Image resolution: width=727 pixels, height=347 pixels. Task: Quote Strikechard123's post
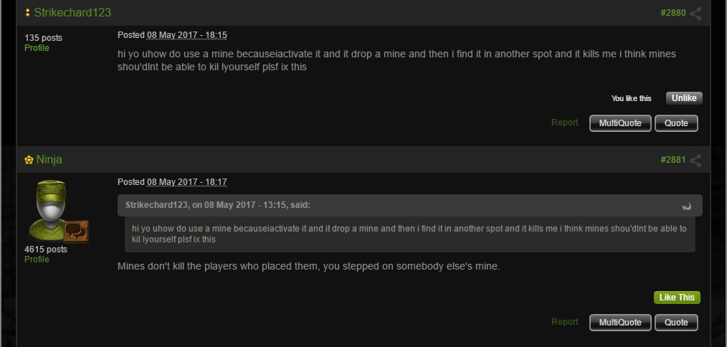coord(676,123)
